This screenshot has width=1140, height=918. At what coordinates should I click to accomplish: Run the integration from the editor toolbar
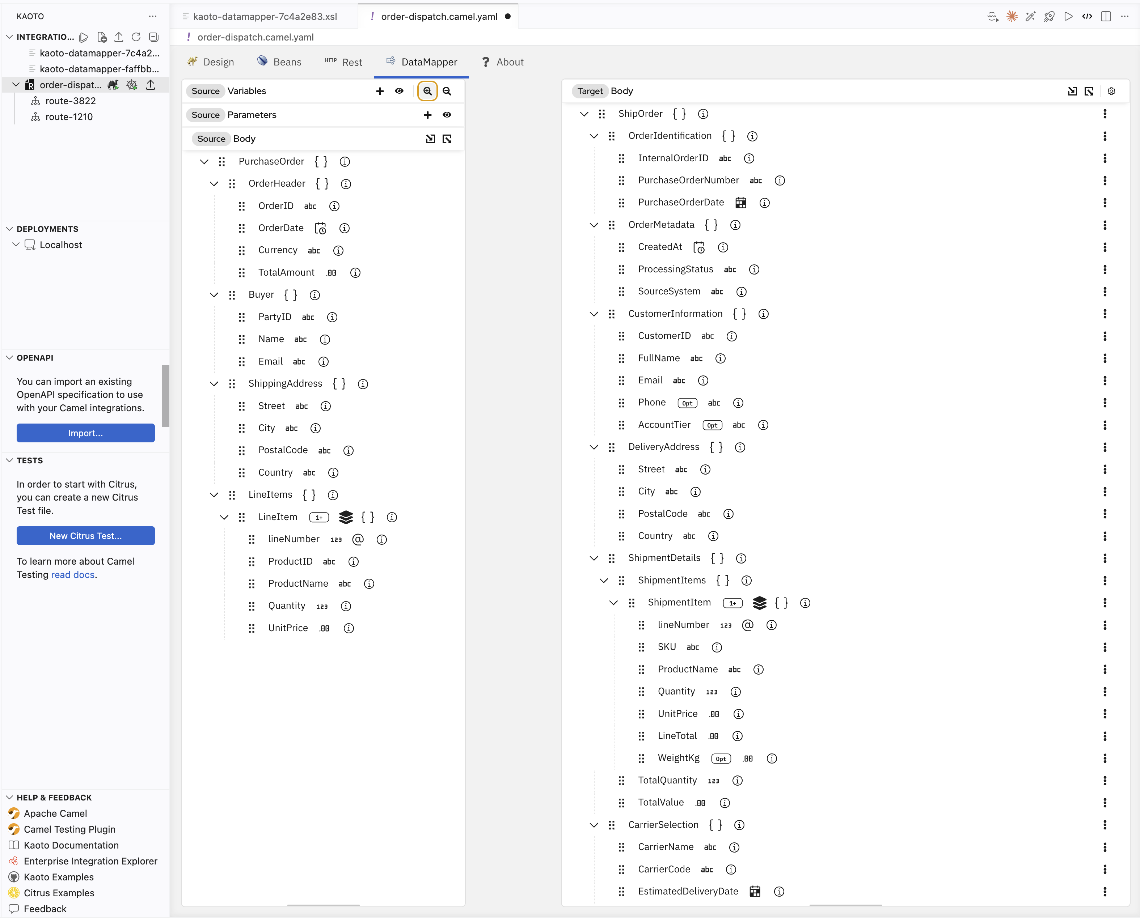pos(1068,16)
